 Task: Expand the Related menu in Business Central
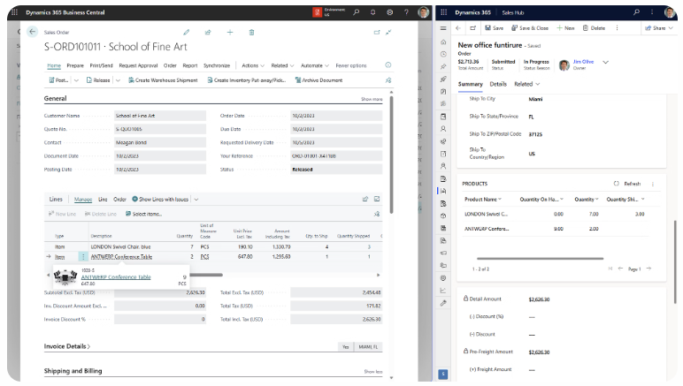click(282, 65)
